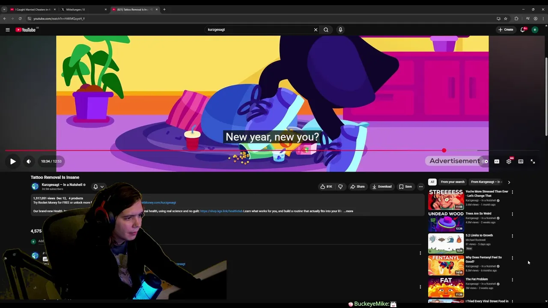Screen dimensions: 548x308
Task: Open options menu for The Fat Problem
Action: 512,280
